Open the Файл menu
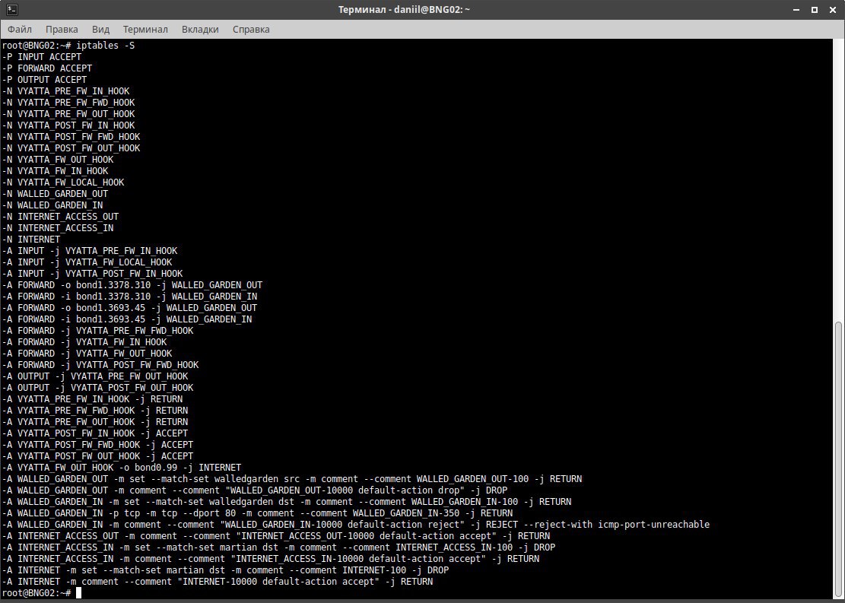The height and width of the screenshot is (603, 845). 20,30
